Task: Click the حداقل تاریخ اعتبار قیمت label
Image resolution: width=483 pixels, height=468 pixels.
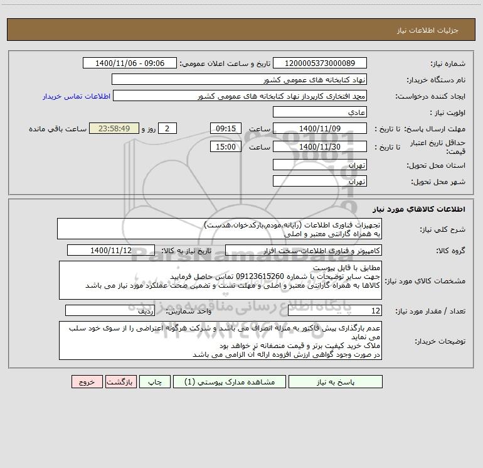Action: [x=438, y=147]
